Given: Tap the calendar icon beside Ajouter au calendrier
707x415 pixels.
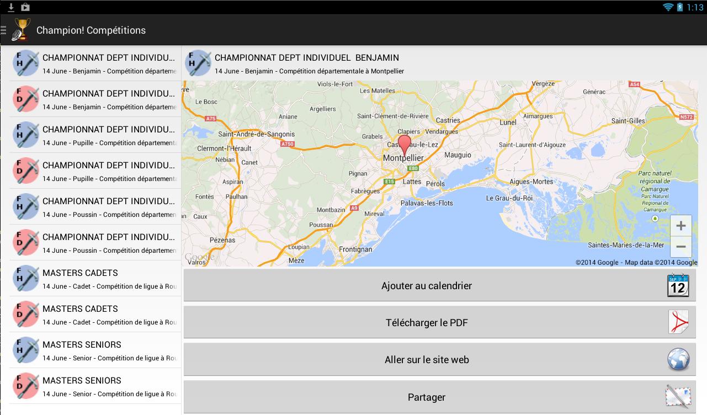Looking at the screenshot, I should click(x=678, y=285).
